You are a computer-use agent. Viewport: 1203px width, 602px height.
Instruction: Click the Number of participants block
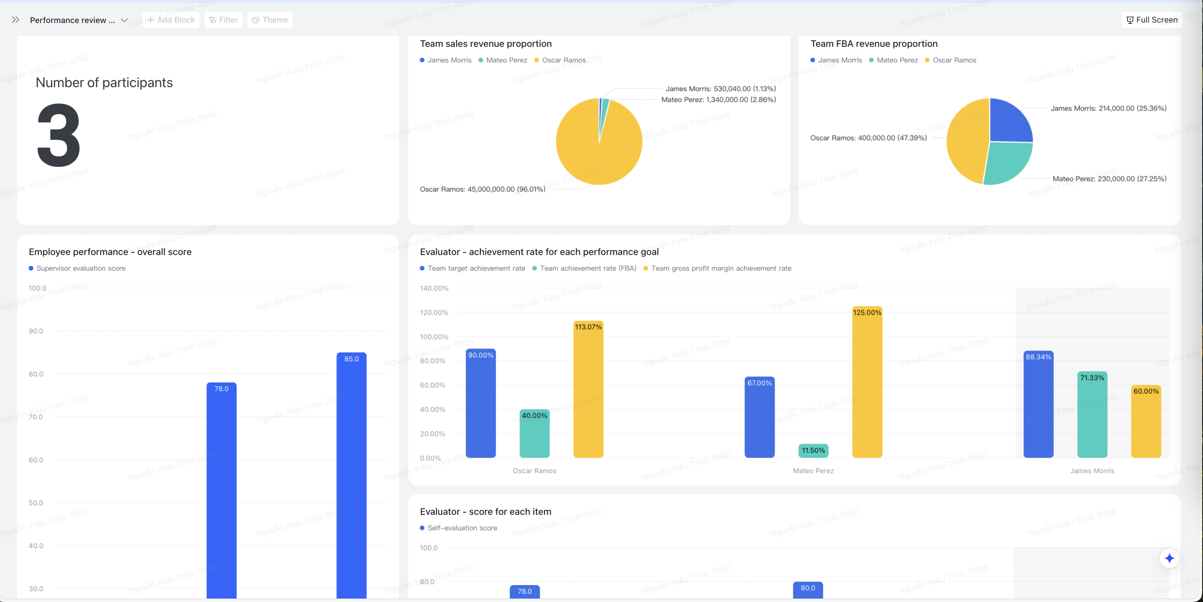click(x=208, y=131)
